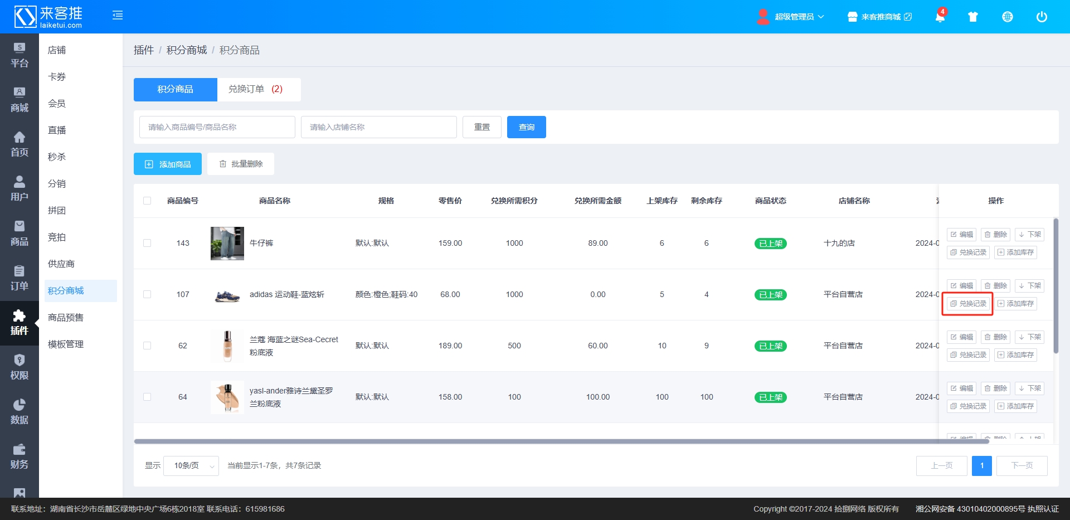Viewport: 1070px width, 520px height.
Task: Open the notification bell
Action: [x=940, y=17]
